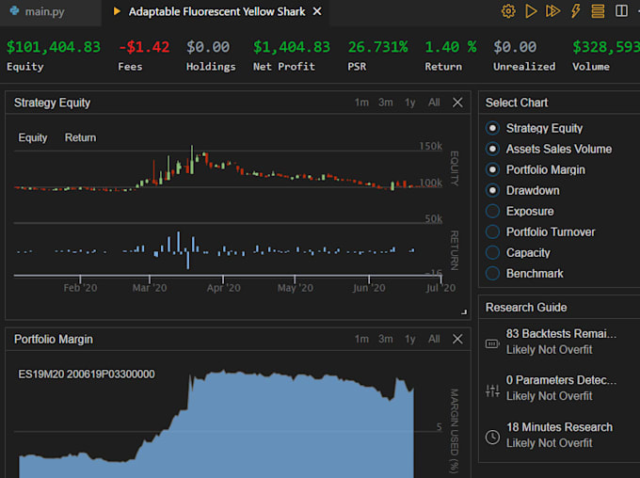Open the settings gear icon
This screenshot has width=640, height=478.
(508, 11)
